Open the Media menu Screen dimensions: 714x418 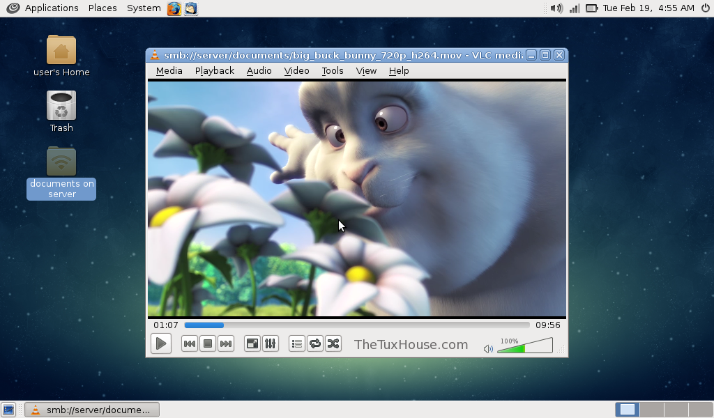[x=169, y=71]
